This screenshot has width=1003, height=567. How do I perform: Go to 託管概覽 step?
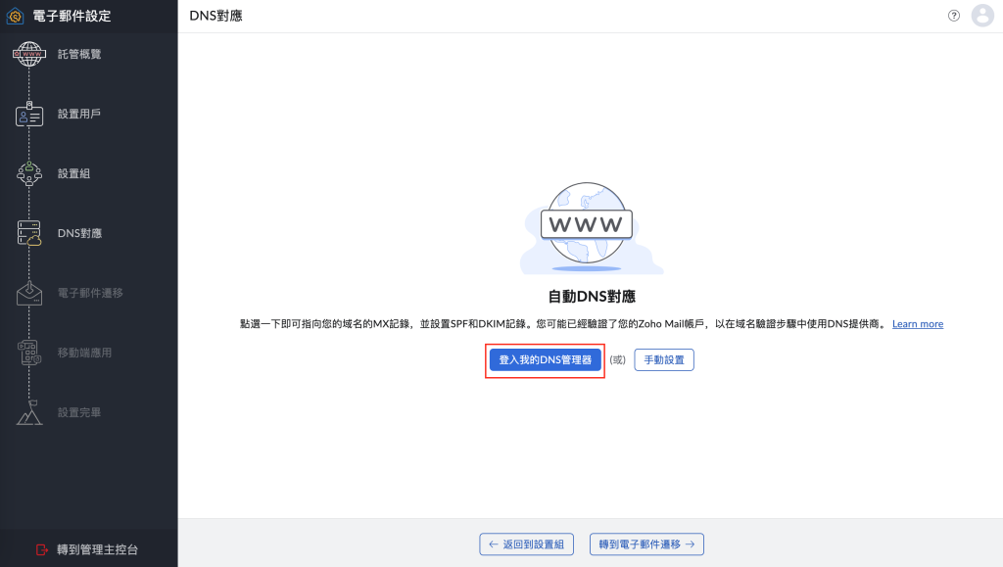pyautogui.click(x=79, y=54)
